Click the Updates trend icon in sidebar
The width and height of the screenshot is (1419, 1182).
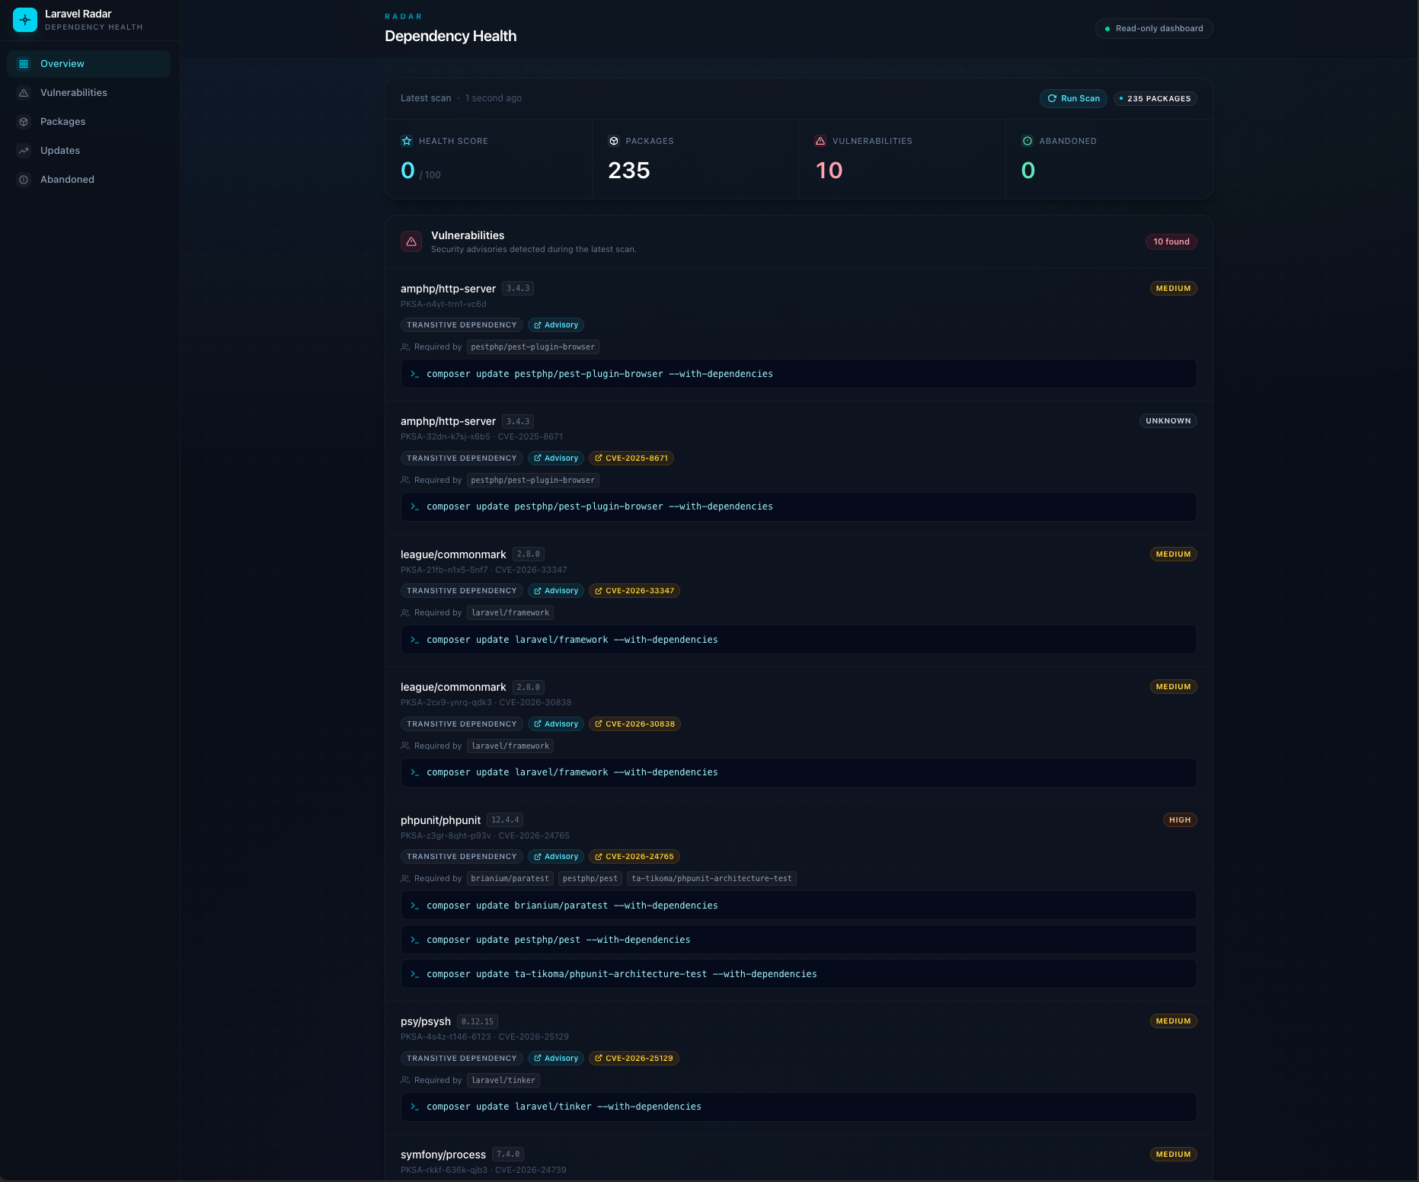24,151
